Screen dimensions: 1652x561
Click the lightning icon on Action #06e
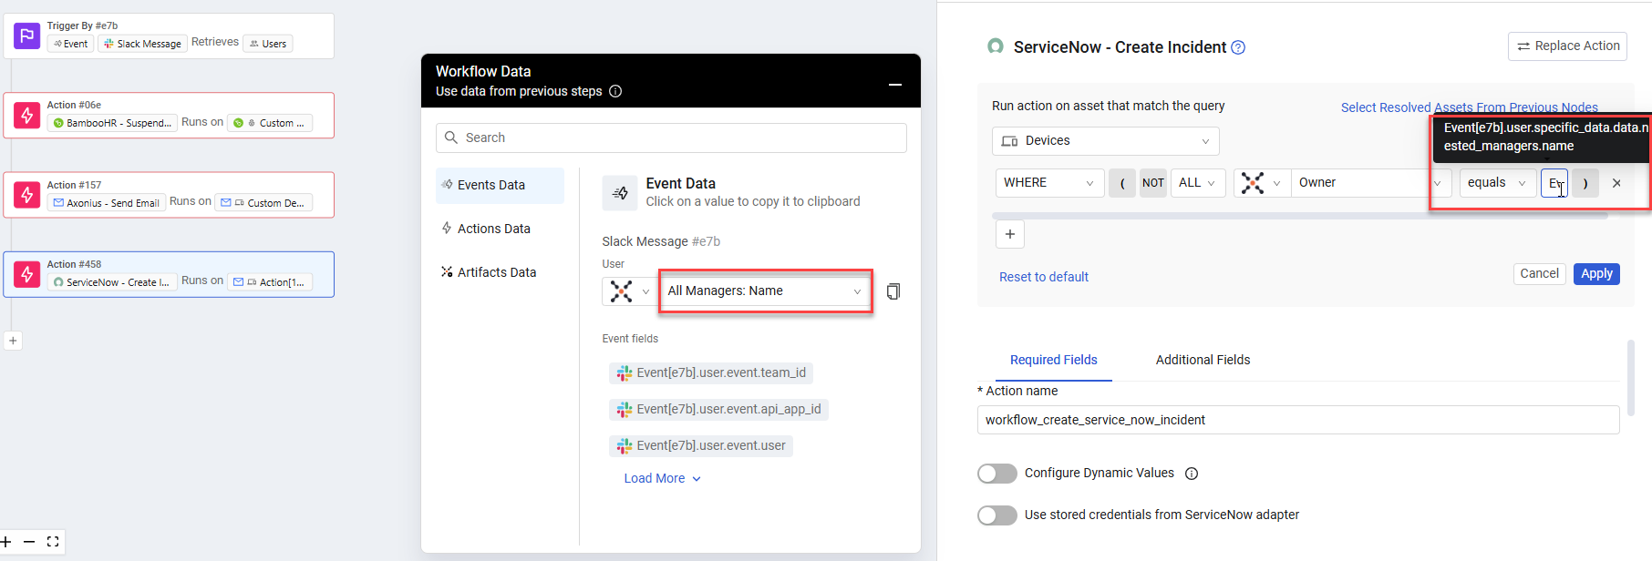(27, 116)
